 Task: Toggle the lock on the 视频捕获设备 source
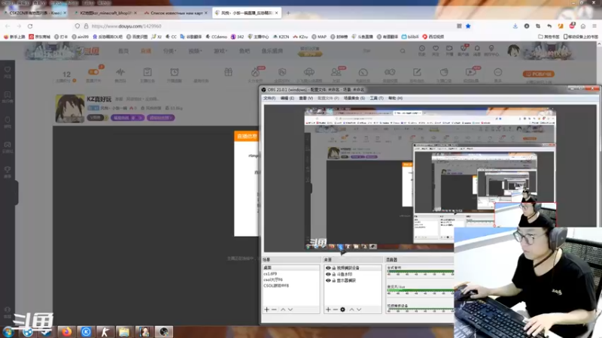(333, 268)
